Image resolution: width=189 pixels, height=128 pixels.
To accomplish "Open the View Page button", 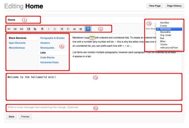I will pos(155,6).
